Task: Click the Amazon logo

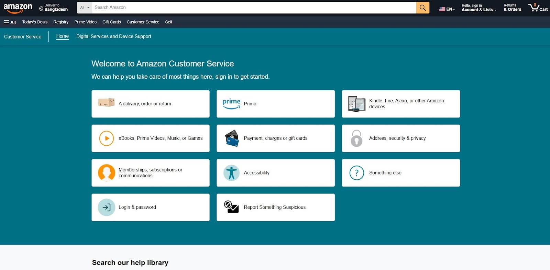Action: pyautogui.click(x=18, y=8)
